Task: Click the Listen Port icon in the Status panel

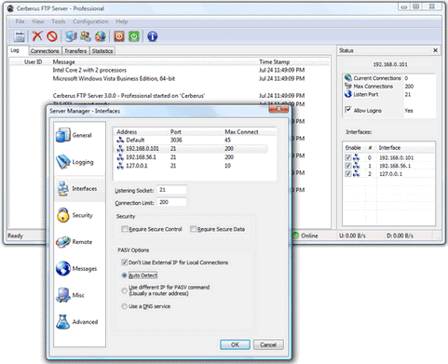Action: coord(348,94)
